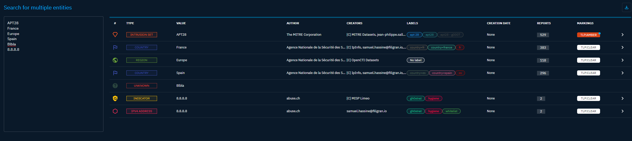
Task: Open IPv4 Address row chevron arrow
Action: pyautogui.click(x=622, y=111)
